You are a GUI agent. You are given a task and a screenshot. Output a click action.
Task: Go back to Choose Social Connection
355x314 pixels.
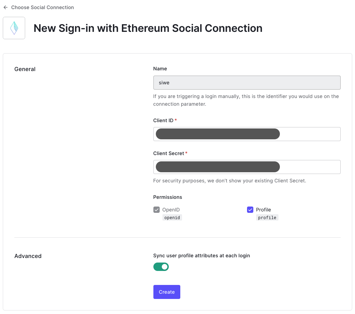(42, 7)
